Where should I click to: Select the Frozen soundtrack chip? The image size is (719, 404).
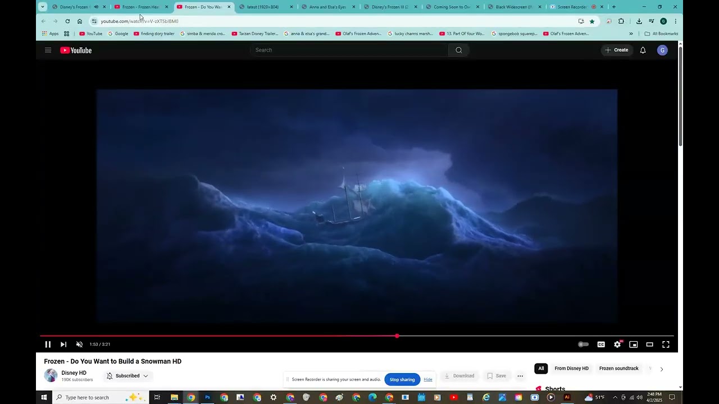(x=618, y=369)
